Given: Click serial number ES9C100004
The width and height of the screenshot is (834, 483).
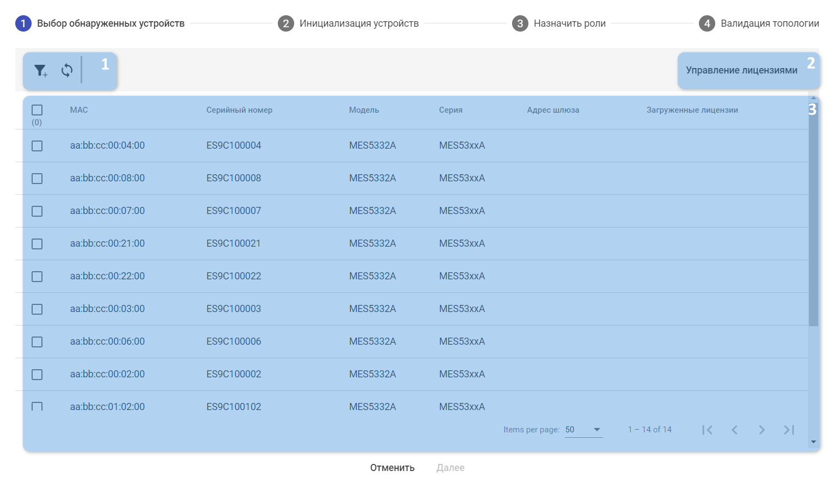Looking at the screenshot, I should (x=234, y=145).
